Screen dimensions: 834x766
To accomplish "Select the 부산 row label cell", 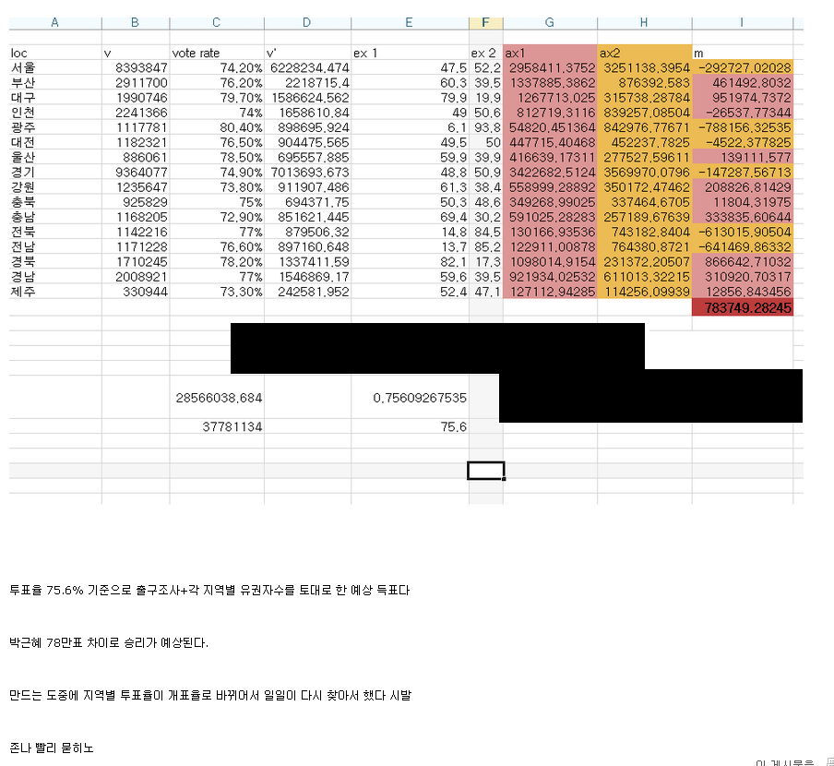I will [x=55, y=82].
